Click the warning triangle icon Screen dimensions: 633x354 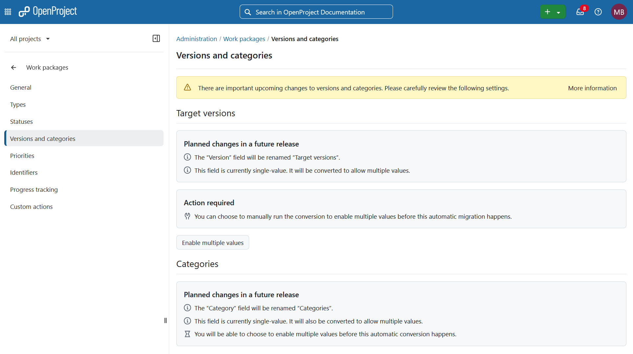click(187, 87)
